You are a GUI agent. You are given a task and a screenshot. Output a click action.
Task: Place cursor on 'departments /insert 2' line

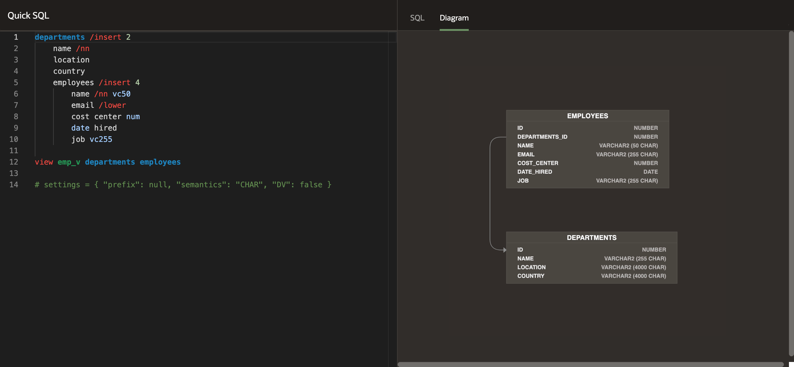(82, 37)
